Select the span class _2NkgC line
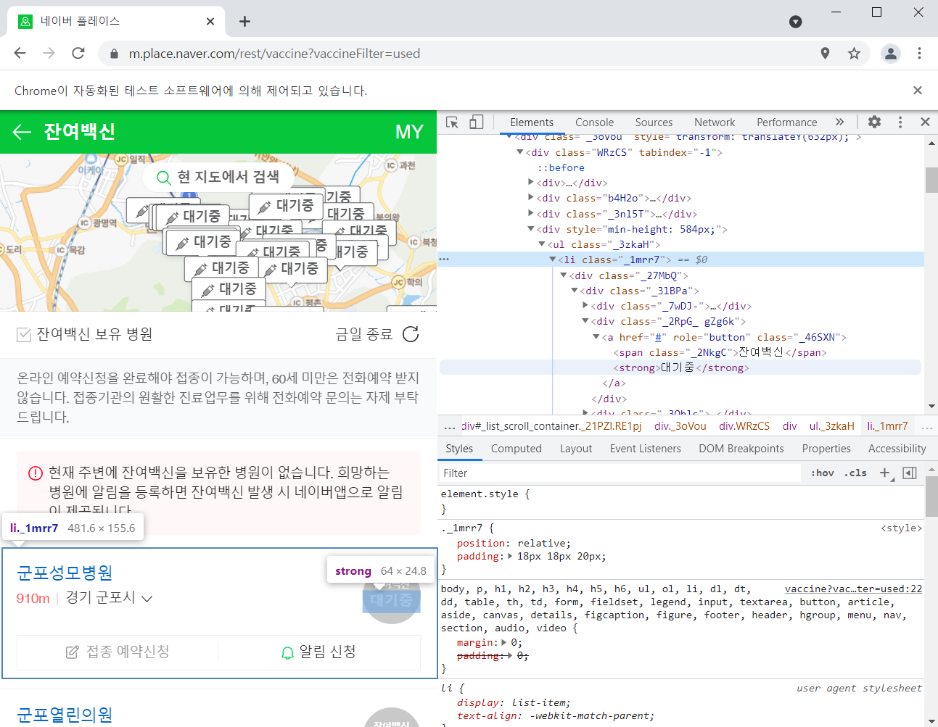The image size is (938, 727). pos(720,352)
